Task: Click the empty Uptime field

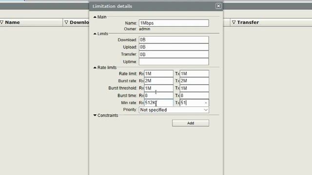Action: coord(174,62)
